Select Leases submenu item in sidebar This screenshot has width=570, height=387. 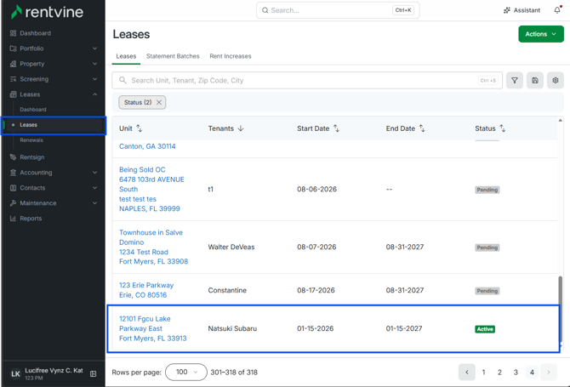[x=54, y=125]
